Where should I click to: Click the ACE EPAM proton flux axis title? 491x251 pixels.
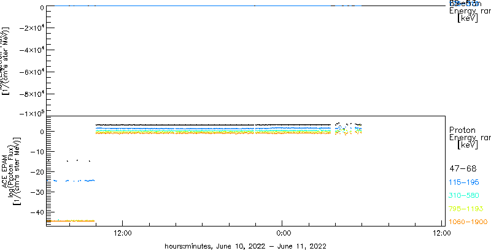pyautogui.click(x=10, y=171)
